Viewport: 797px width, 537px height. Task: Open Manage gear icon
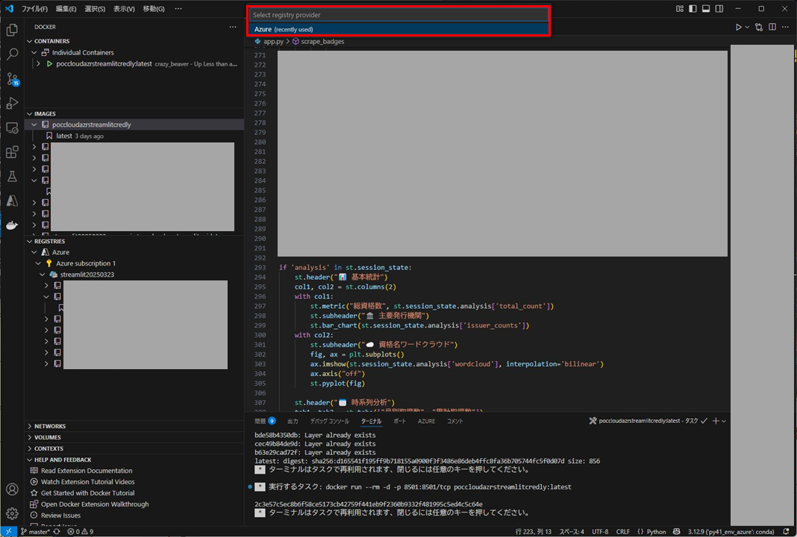pyautogui.click(x=12, y=514)
